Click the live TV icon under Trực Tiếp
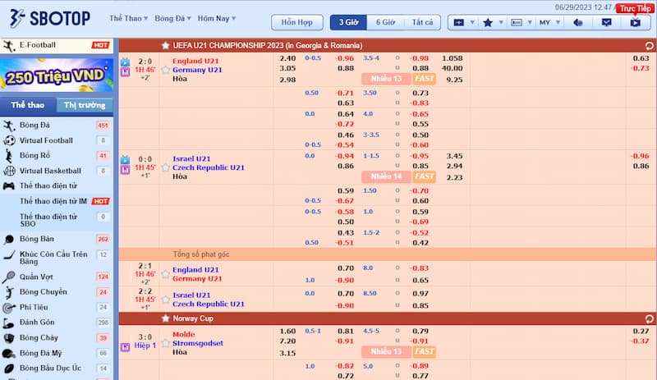657x380 pixels. coord(634,22)
